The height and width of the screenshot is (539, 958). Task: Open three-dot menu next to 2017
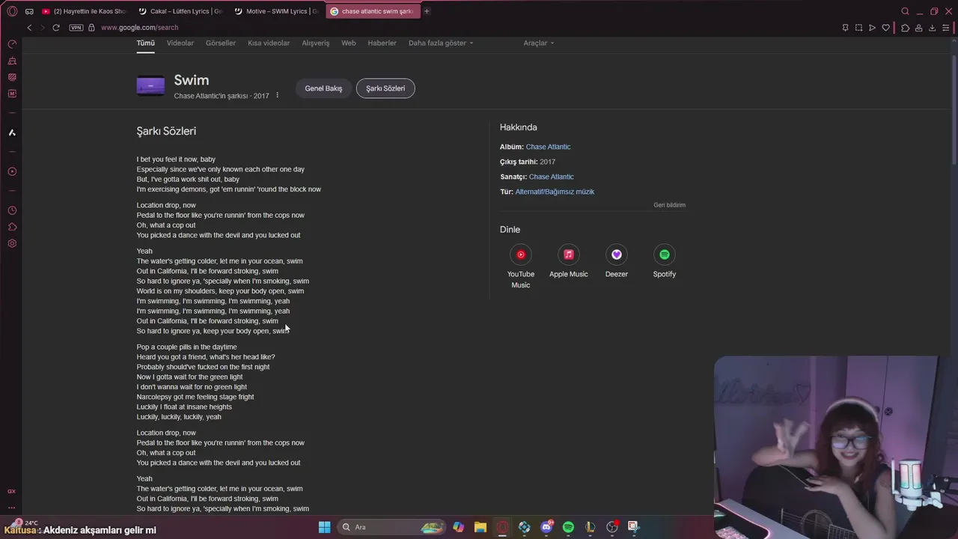pos(277,95)
